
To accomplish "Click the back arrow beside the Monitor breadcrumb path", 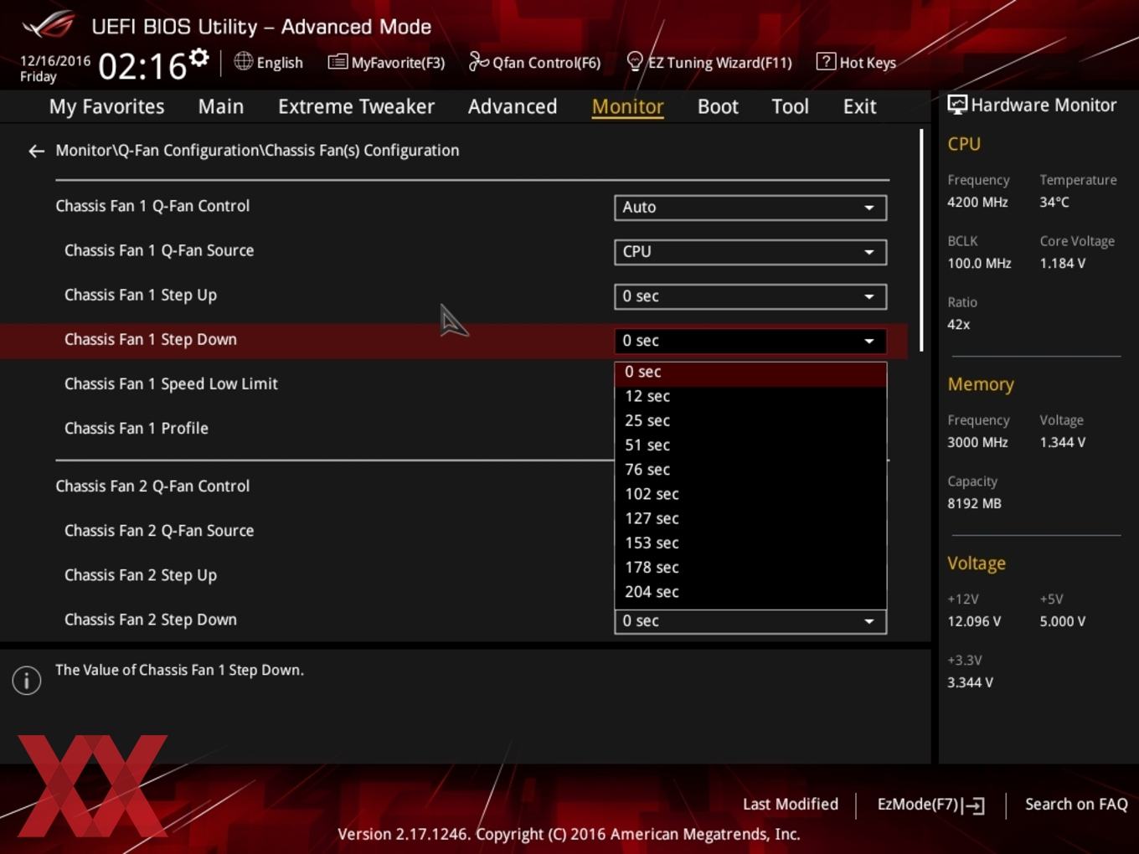I will point(36,152).
